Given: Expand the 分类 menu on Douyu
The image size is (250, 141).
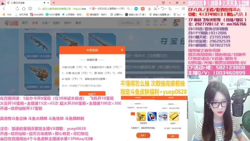Looking at the screenshot, I should tap(45, 23).
